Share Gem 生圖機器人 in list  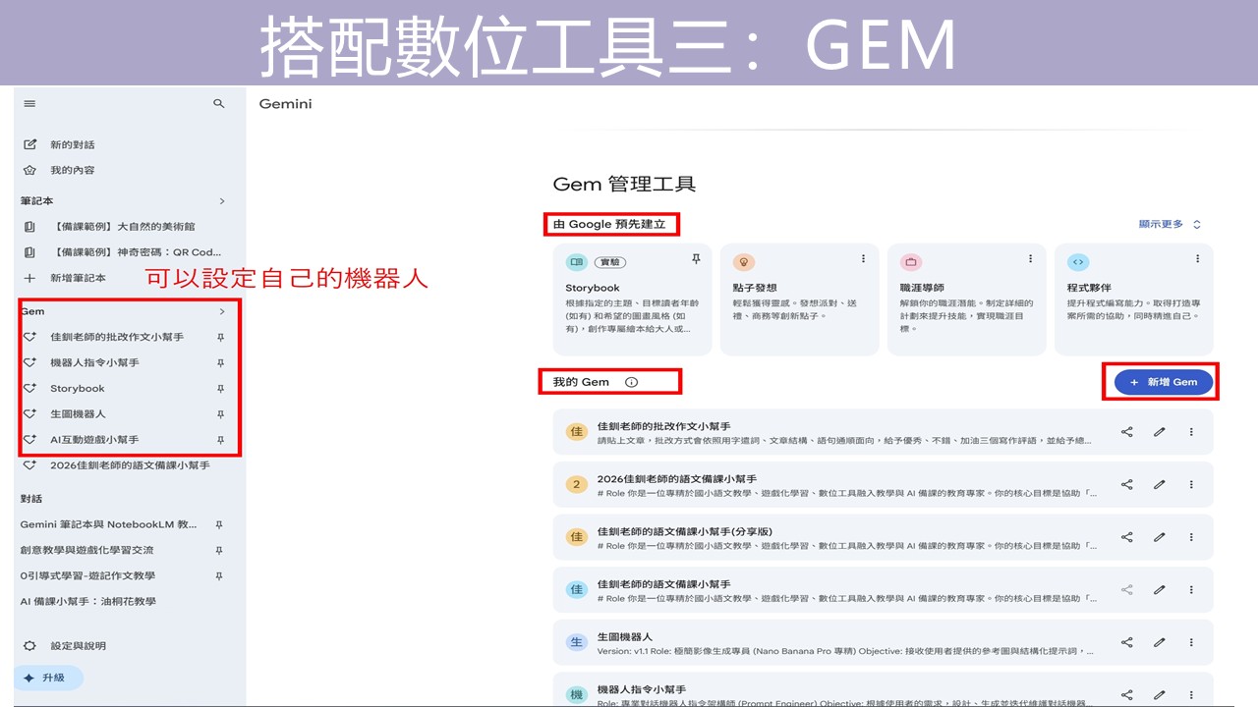click(x=1127, y=642)
